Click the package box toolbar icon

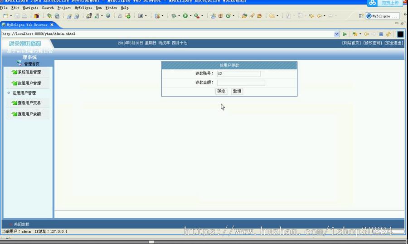coord(36,16)
